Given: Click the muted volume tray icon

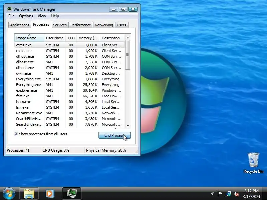Looking at the screenshot, I should 236,194.
